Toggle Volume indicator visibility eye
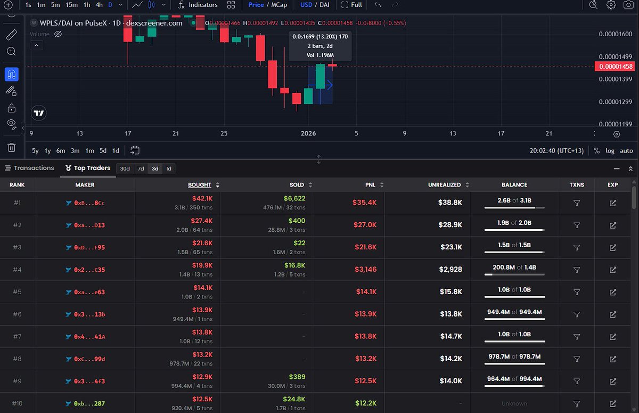The width and height of the screenshot is (639, 413). tap(58, 34)
